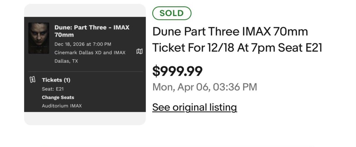Click the light gray strip below the ticket image
356x147 pixels.
click(85, 118)
